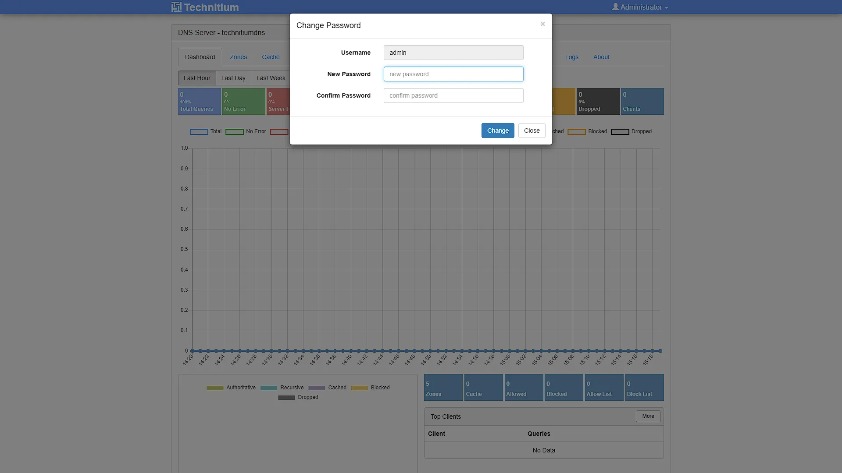Go to the About tab
The image size is (842, 473).
[x=601, y=57]
